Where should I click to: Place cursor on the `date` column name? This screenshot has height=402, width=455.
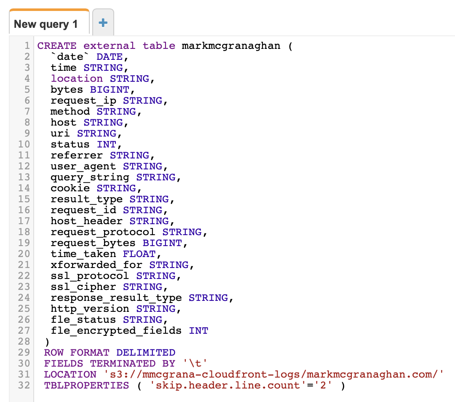(70, 56)
